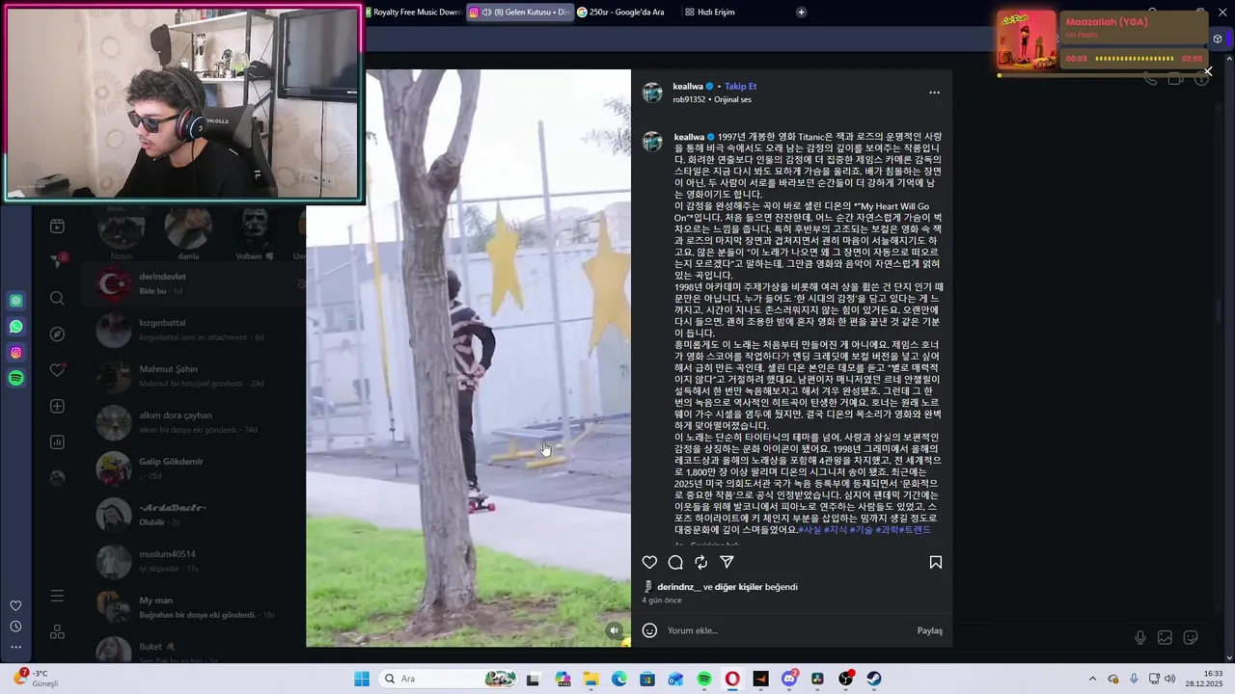Open Instagram in Opera sidebar
Image resolution: width=1235 pixels, height=694 pixels.
click(x=16, y=353)
